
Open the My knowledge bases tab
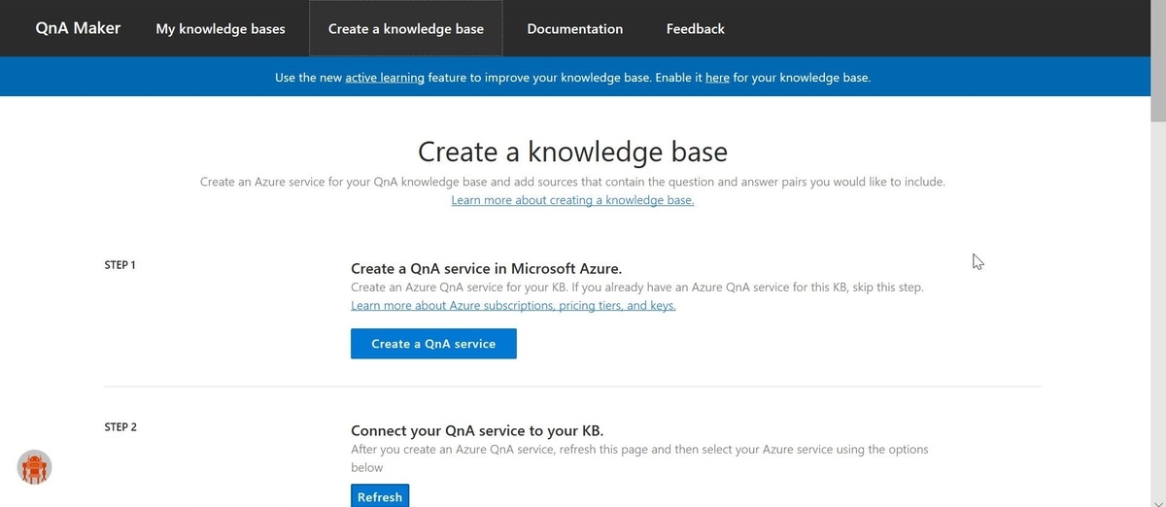point(221,29)
